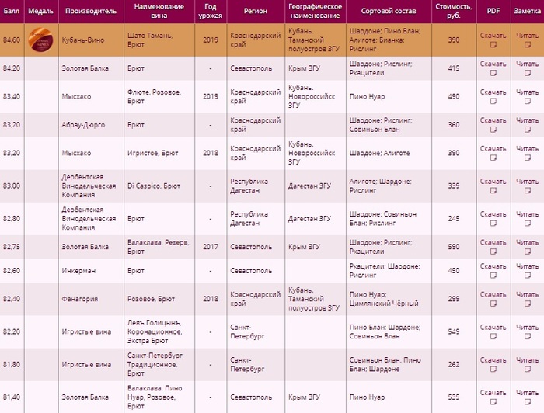Select wine name Шато Тамань, Брют
The width and height of the screenshot is (544, 413).
coord(150,40)
